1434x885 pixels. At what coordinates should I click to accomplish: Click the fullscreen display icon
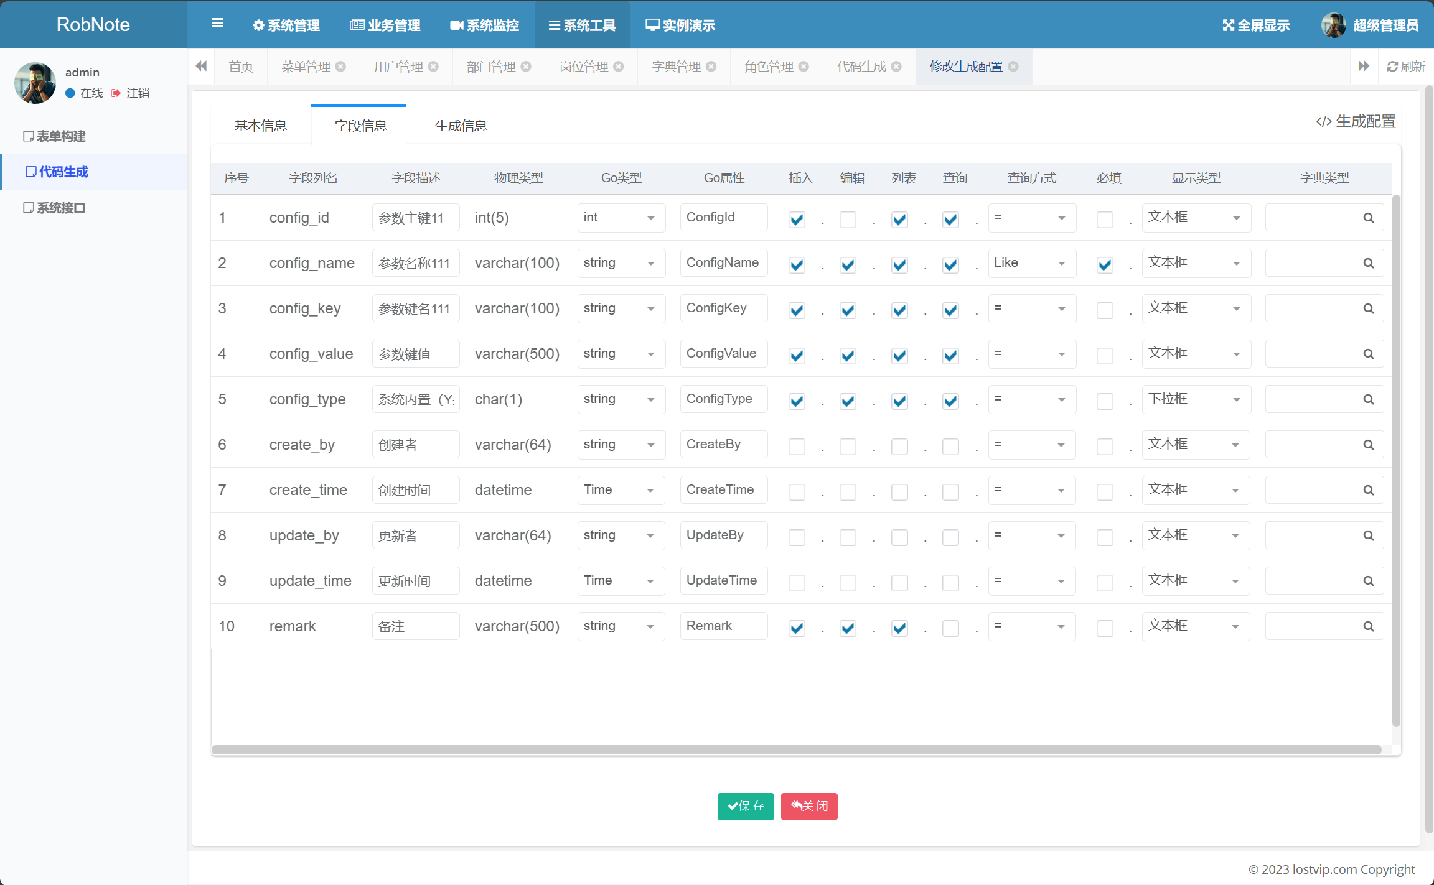[1228, 25]
